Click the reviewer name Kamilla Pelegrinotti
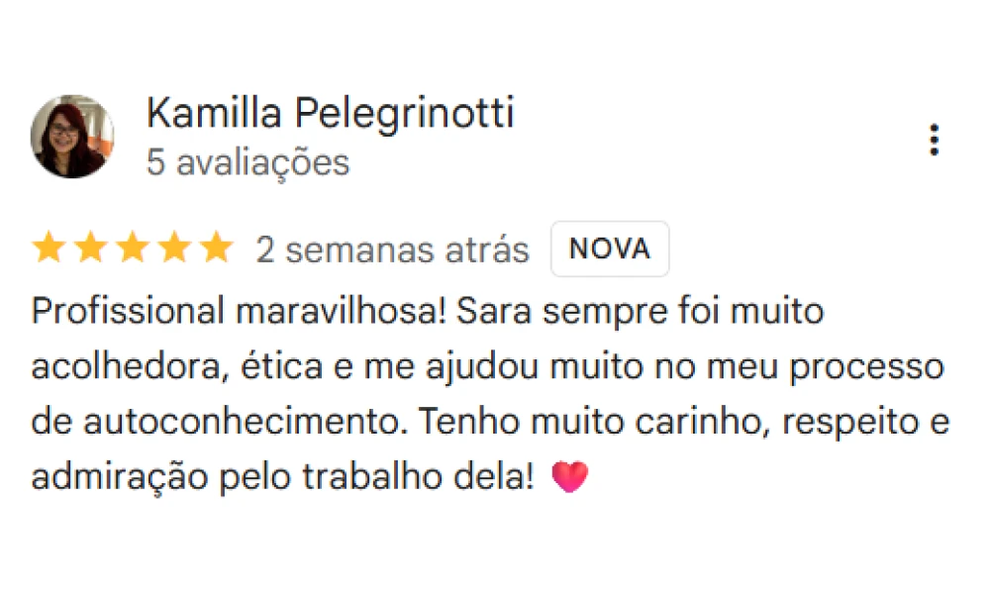990x594 pixels. click(330, 113)
